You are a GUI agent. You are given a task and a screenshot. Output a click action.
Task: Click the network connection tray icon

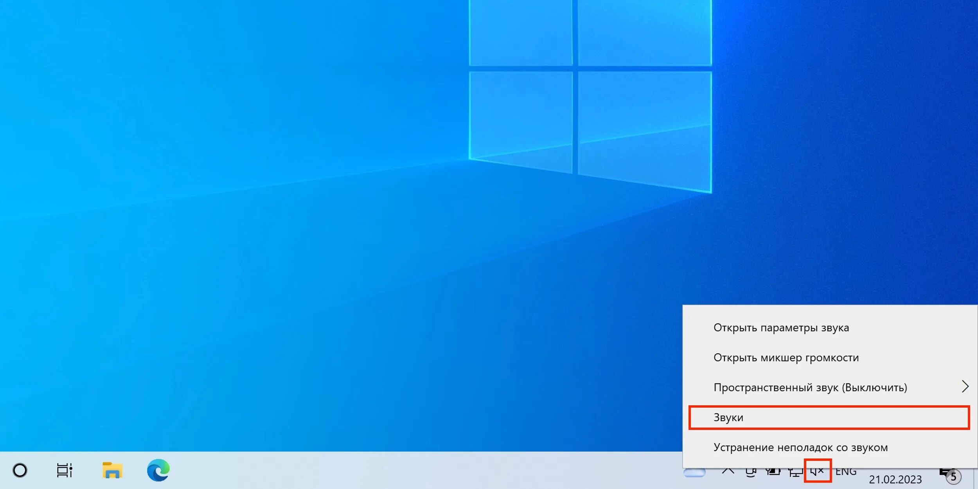coord(795,472)
